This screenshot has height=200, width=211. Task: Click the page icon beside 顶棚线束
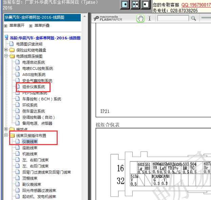[x=18, y=178]
